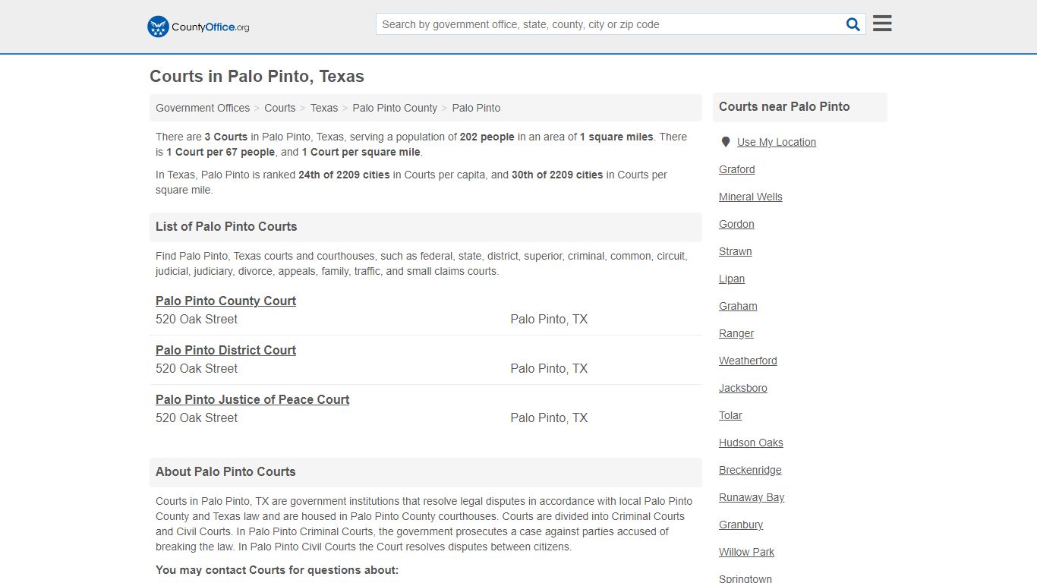Click the location pin icon
Viewport: 1037px width, 583px height.
726,142
